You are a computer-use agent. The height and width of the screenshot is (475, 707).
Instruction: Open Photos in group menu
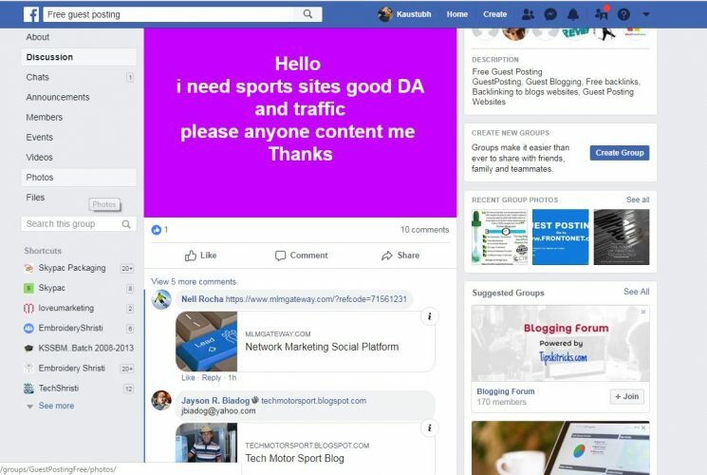click(x=79, y=178)
